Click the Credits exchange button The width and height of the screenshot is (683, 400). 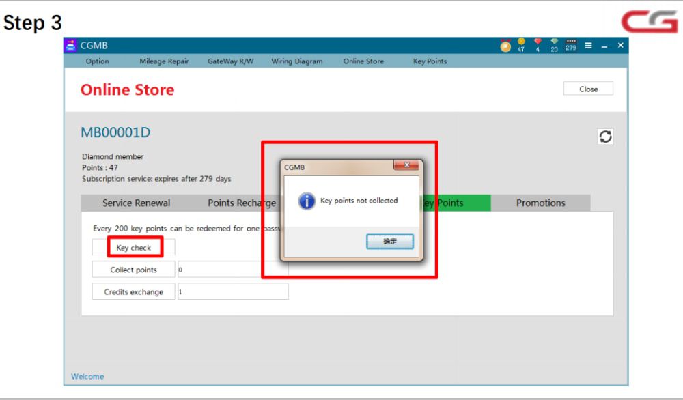(x=133, y=292)
